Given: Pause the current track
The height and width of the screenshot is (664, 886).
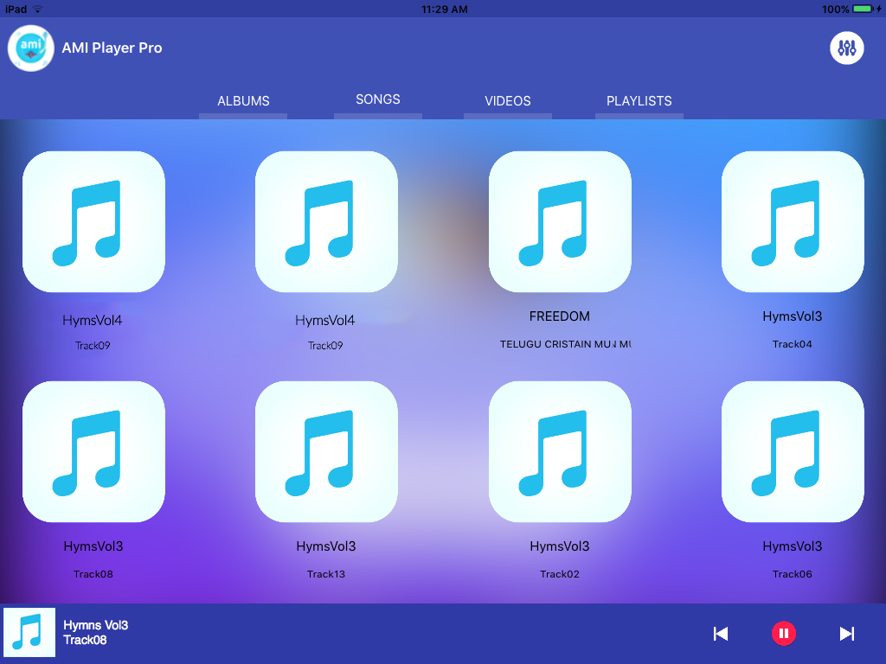Looking at the screenshot, I should (784, 634).
